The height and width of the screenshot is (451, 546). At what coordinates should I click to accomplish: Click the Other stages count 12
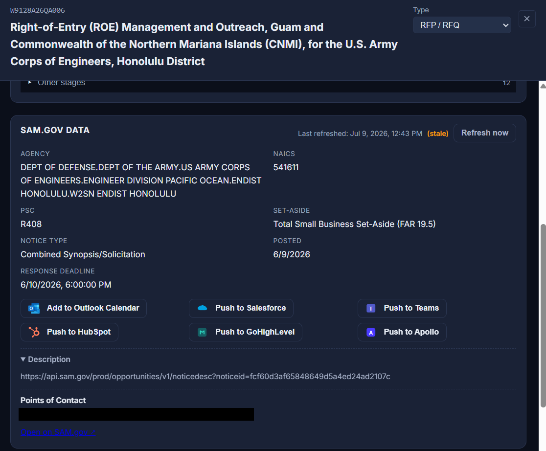(x=506, y=83)
